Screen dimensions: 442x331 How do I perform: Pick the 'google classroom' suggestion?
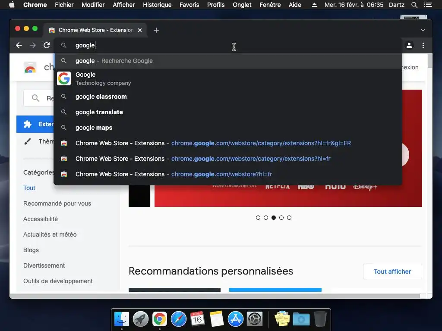[x=228, y=97]
